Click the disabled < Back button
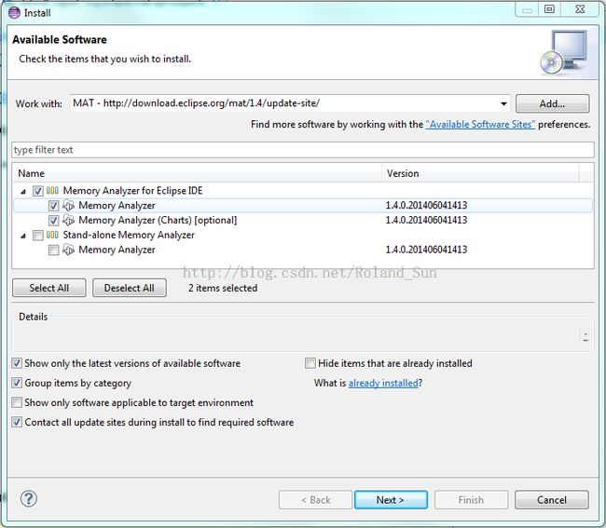 [x=315, y=500]
